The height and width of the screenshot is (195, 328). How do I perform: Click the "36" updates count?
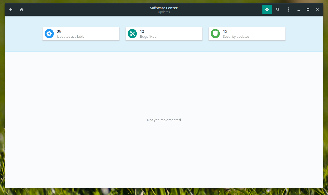tap(59, 31)
